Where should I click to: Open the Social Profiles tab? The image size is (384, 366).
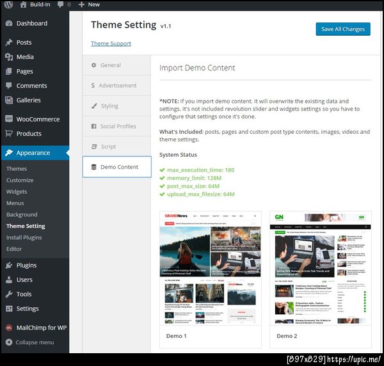[x=117, y=126]
